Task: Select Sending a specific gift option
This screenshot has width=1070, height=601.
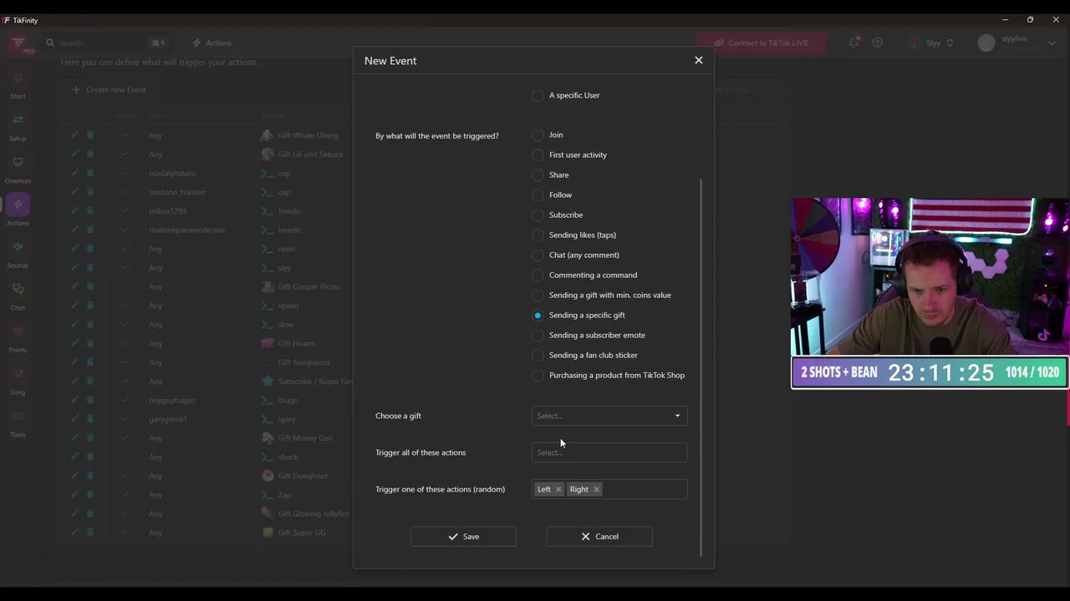Action: pyautogui.click(x=538, y=316)
